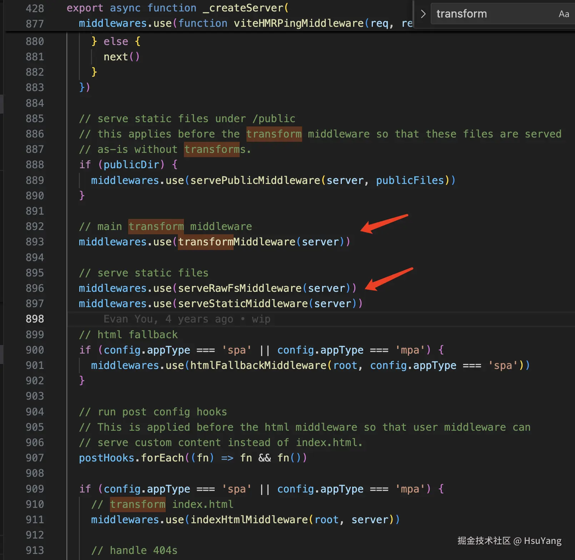The width and height of the screenshot is (575, 560).
Task: Click comment "// serve static files" on line 895
Action: tap(144, 273)
